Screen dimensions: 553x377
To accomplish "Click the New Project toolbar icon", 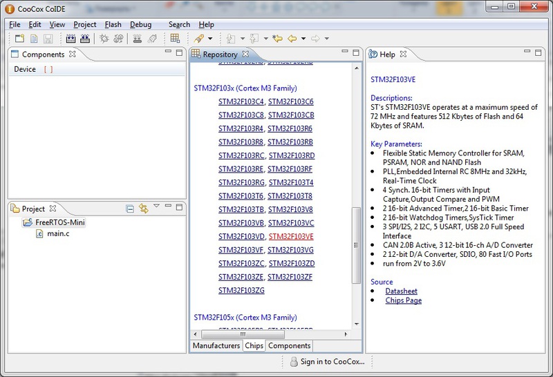I will (20, 39).
